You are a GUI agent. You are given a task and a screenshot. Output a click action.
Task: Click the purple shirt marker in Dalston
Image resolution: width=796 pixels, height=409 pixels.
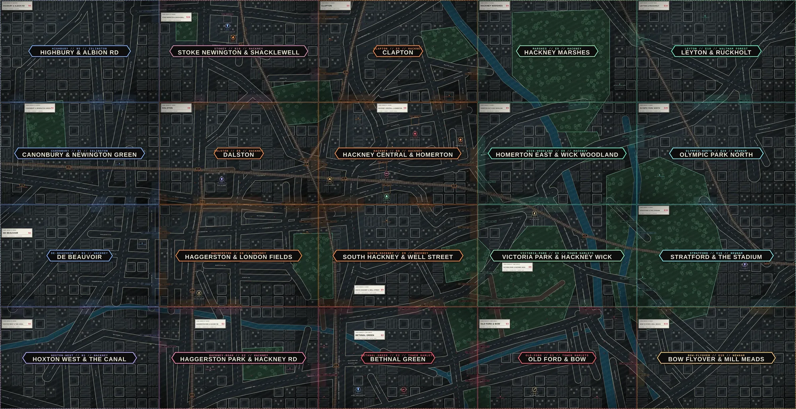(x=222, y=180)
